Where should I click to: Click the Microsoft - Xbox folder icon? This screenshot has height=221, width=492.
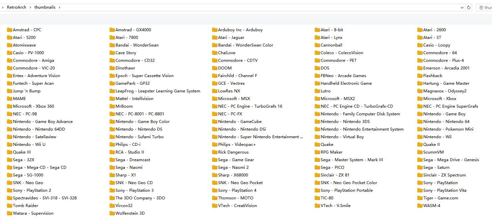click(420, 99)
